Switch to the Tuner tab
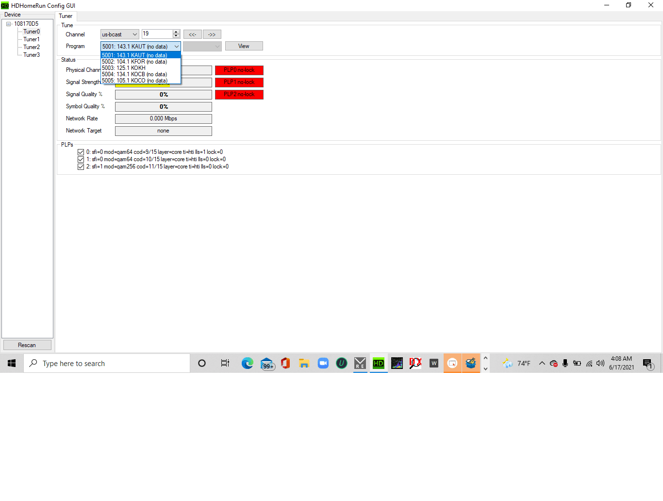663x501 pixels. (x=66, y=16)
